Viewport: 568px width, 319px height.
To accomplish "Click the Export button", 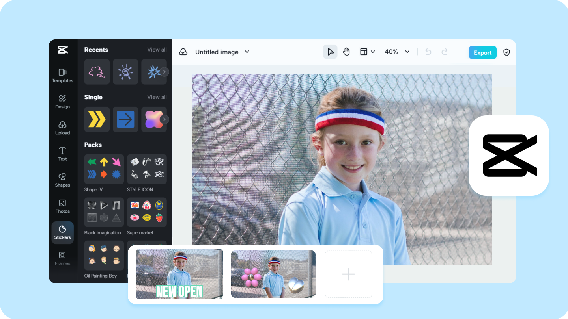I will (x=482, y=52).
